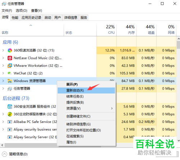Select 结束任务(E) in context menu

[86, 96]
